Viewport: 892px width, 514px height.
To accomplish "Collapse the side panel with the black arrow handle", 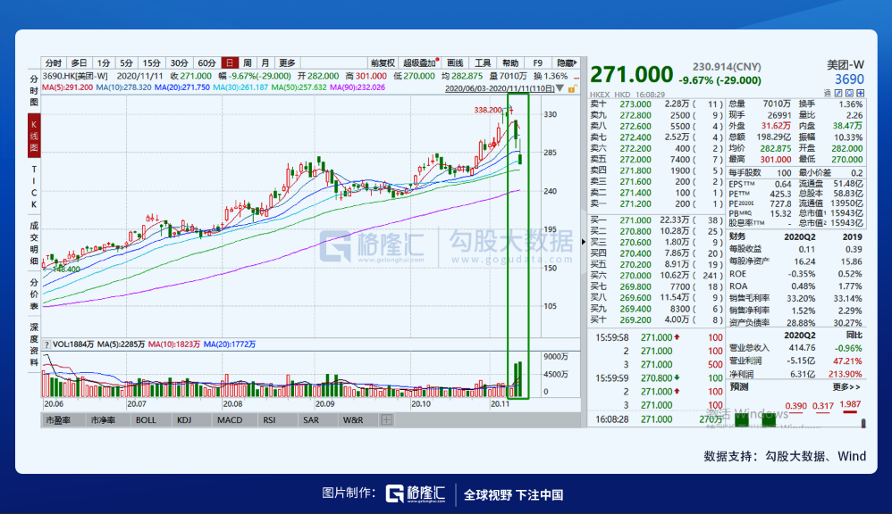I will 583,242.
